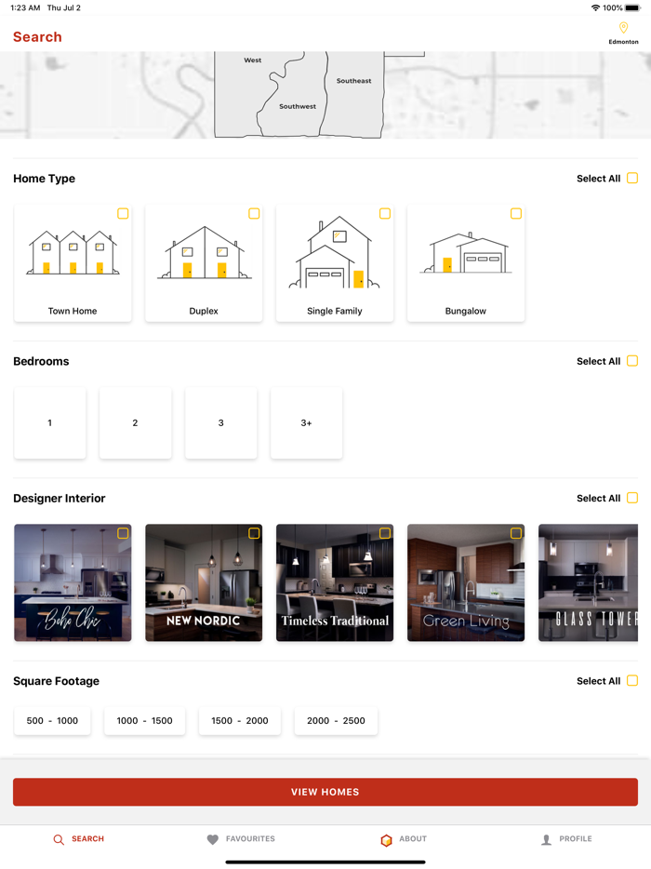Choose the New Nordic interior thumbnail
Viewport: 651px width, 869px height.
click(204, 582)
